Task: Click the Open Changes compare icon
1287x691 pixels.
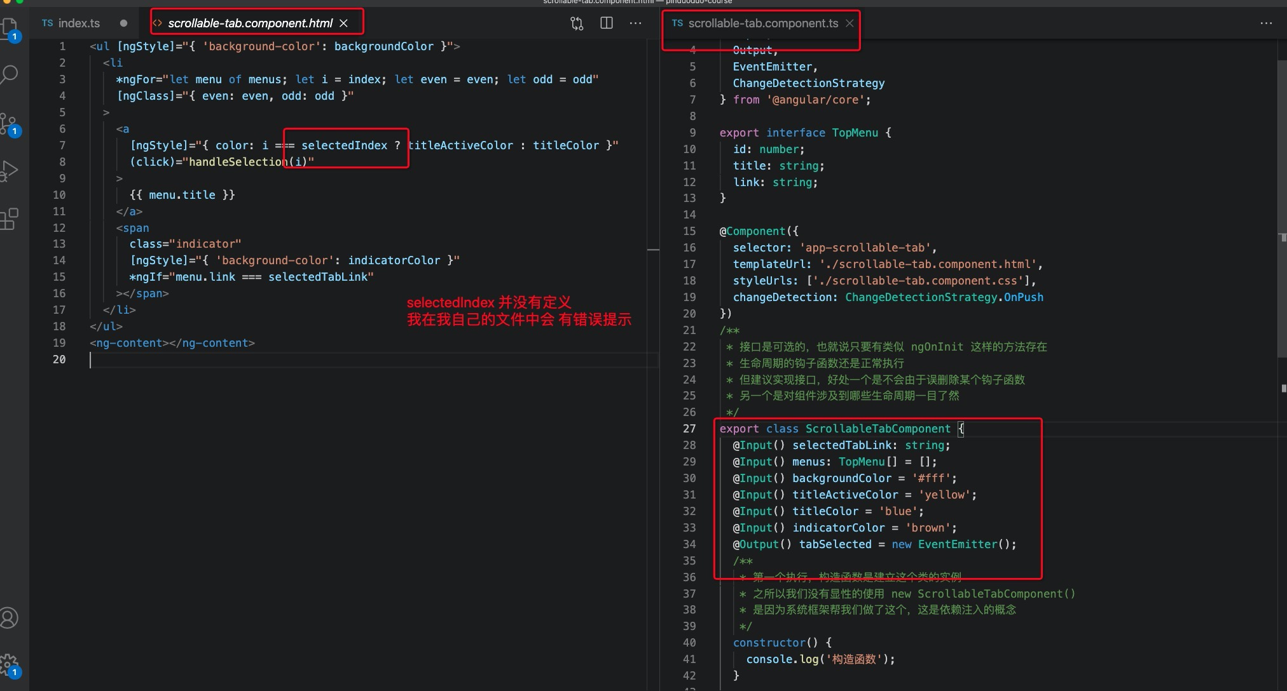Action: click(577, 23)
